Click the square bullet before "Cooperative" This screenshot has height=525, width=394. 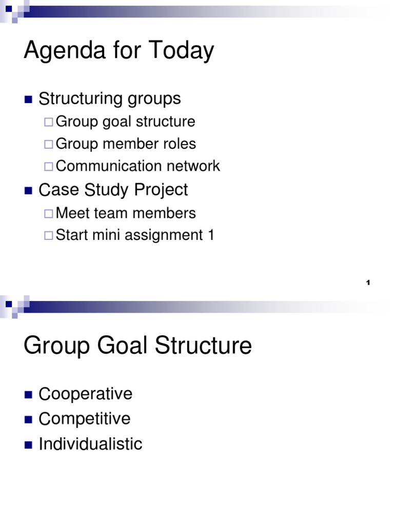coord(28,395)
